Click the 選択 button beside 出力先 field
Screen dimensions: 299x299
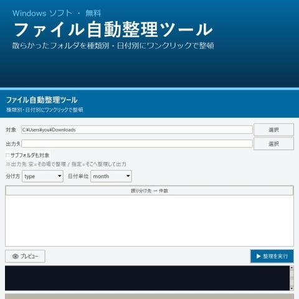[273, 144]
